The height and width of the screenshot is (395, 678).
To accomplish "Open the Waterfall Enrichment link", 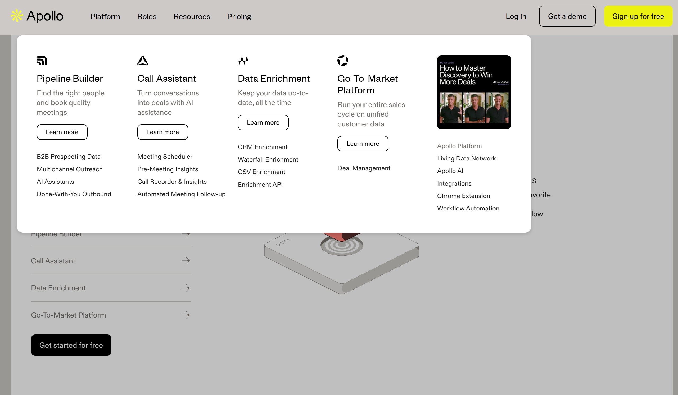I will (268, 159).
